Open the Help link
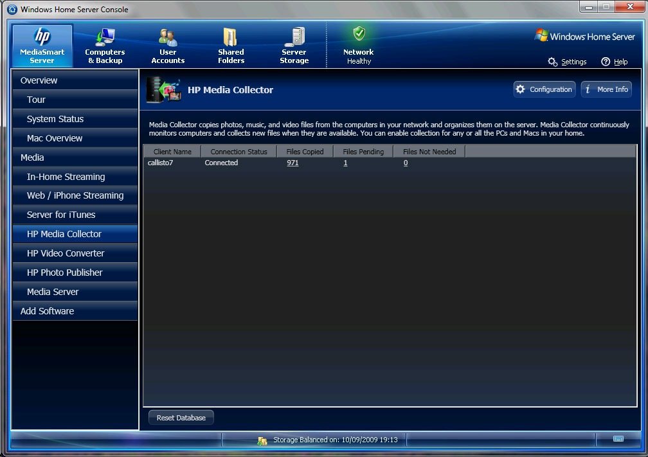The height and width of the screenshot is (457, 648). (x=620, y=62)
